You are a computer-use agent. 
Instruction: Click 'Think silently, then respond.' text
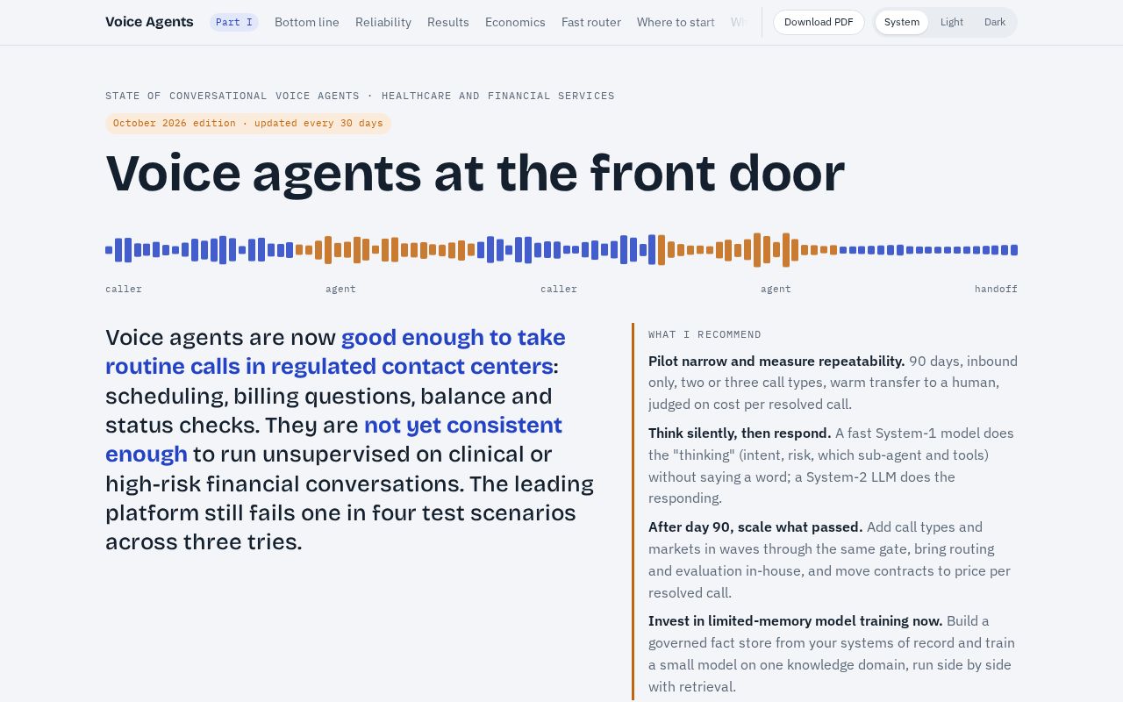(x=740, y=433)
